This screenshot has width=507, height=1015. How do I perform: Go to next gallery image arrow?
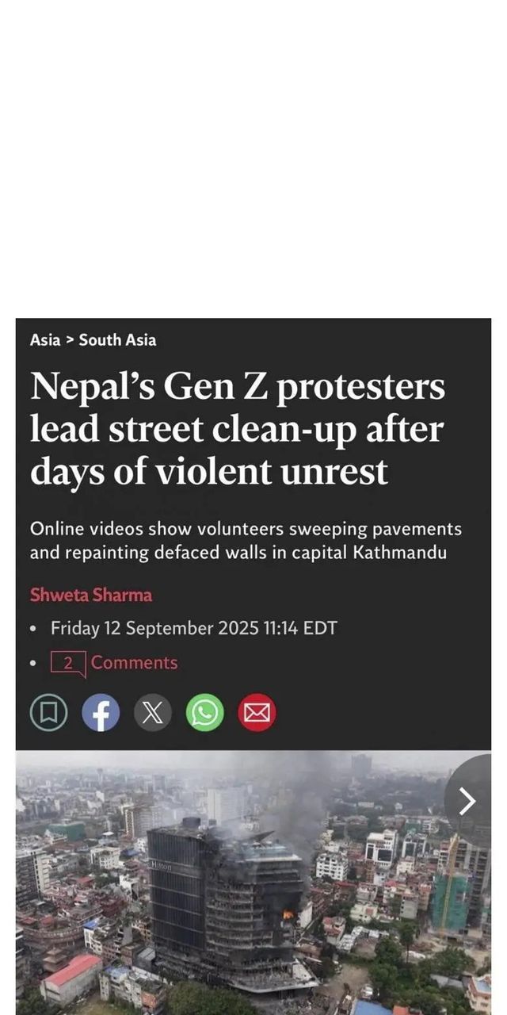[x=467, y=801]
